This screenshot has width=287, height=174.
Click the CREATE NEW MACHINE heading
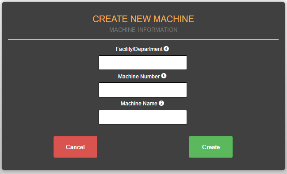tap(143, 19)
